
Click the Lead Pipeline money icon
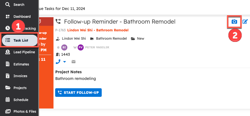point(8,52)
